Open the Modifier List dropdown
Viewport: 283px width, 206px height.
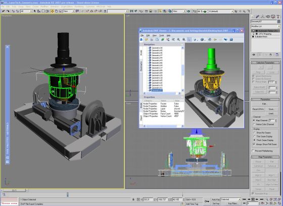click(265, 26)
